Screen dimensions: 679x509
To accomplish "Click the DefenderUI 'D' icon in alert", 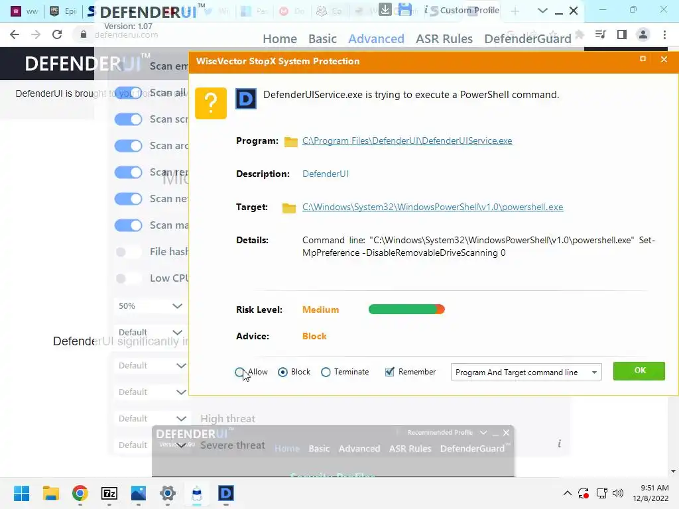I will (x=245, y=99).
